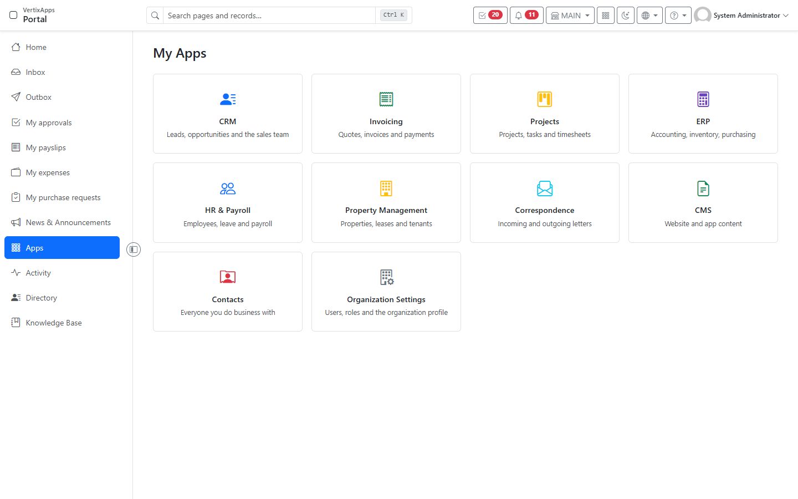The image size is (798, 499).
Task: Click the Property Management building icon
Action: [x=386, y=189]
